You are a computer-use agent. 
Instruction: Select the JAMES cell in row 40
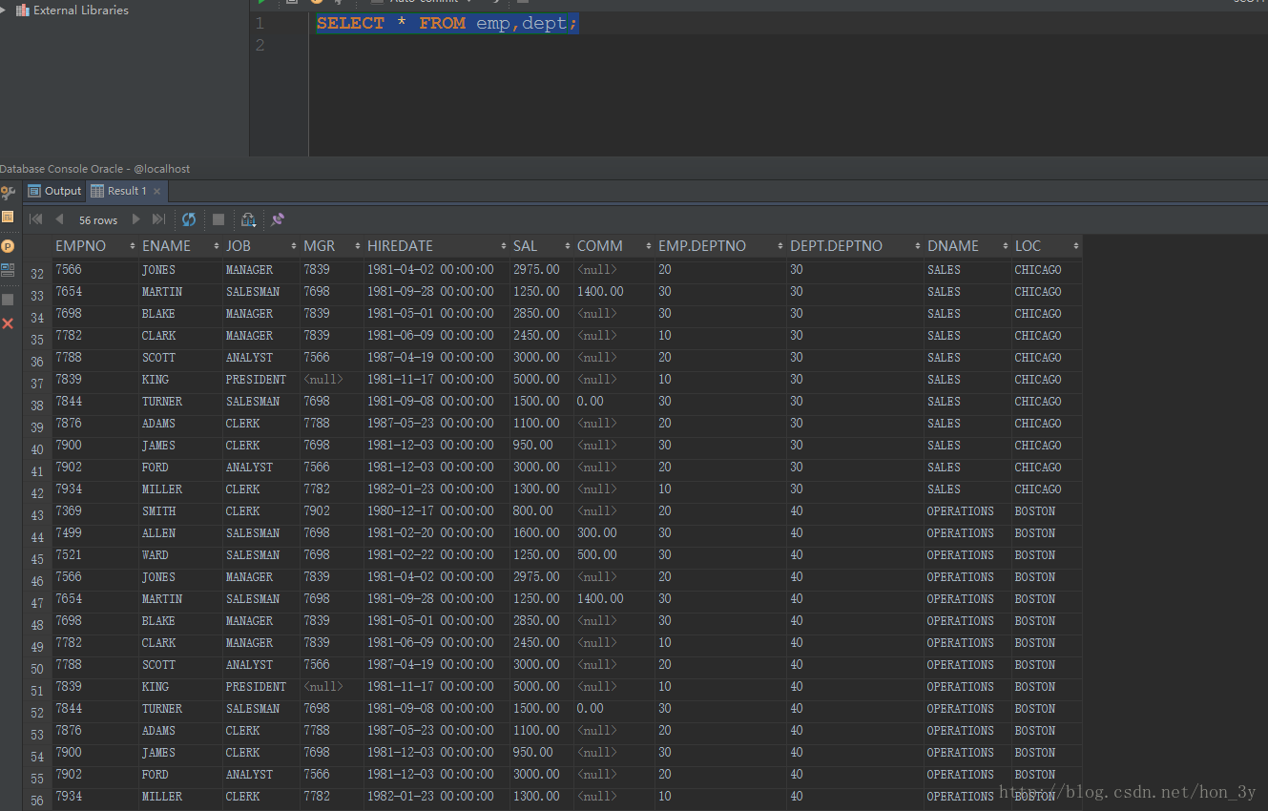159,446
